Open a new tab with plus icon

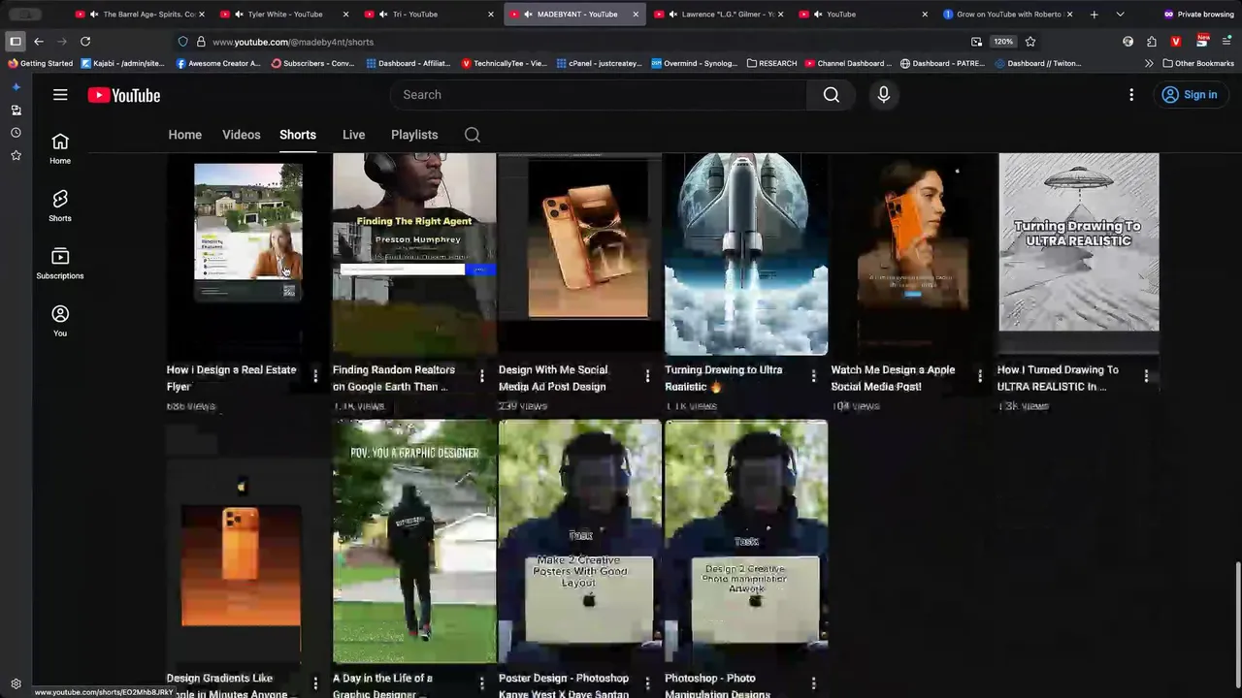[x=1094, y=15]
